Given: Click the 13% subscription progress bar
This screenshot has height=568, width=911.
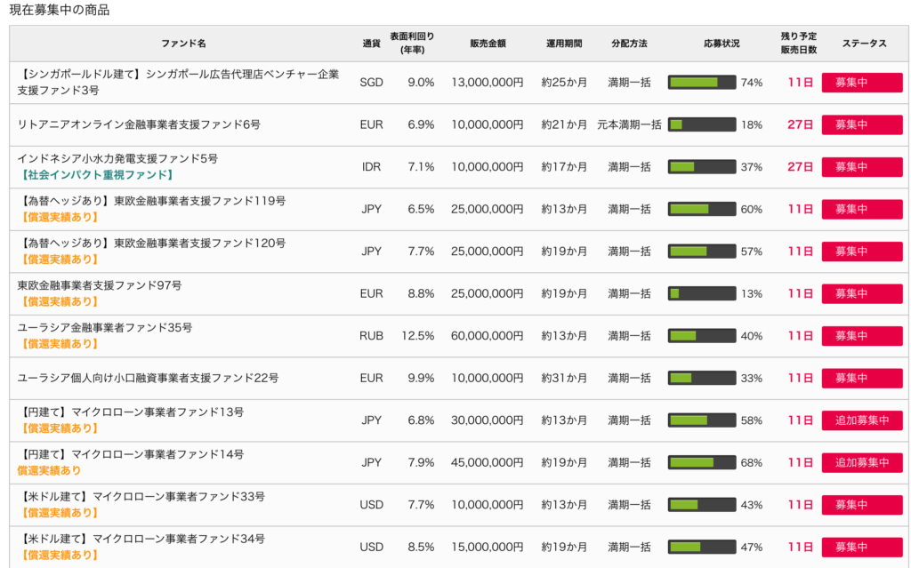Looking at the screenshot, I should click(702, 294).
